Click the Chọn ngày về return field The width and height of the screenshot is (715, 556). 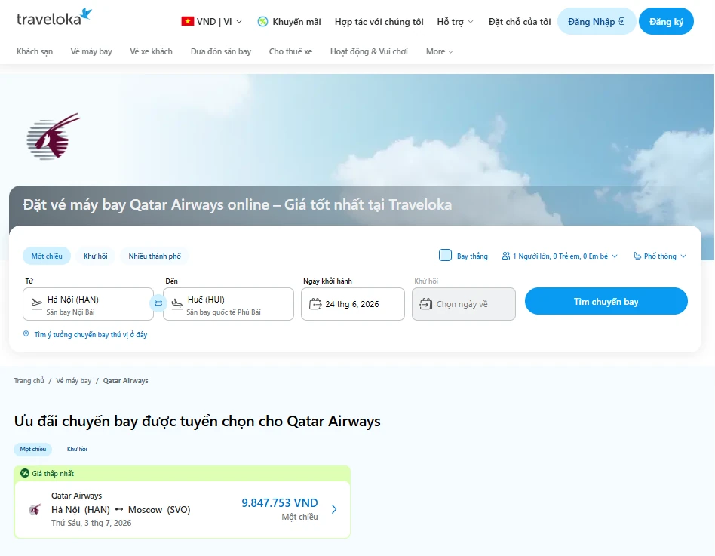(464, 304)
